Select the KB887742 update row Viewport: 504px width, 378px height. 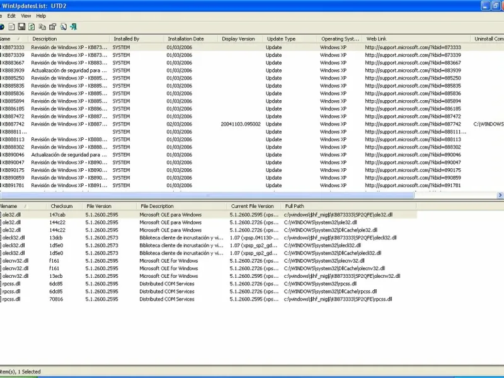pos(252,124)
